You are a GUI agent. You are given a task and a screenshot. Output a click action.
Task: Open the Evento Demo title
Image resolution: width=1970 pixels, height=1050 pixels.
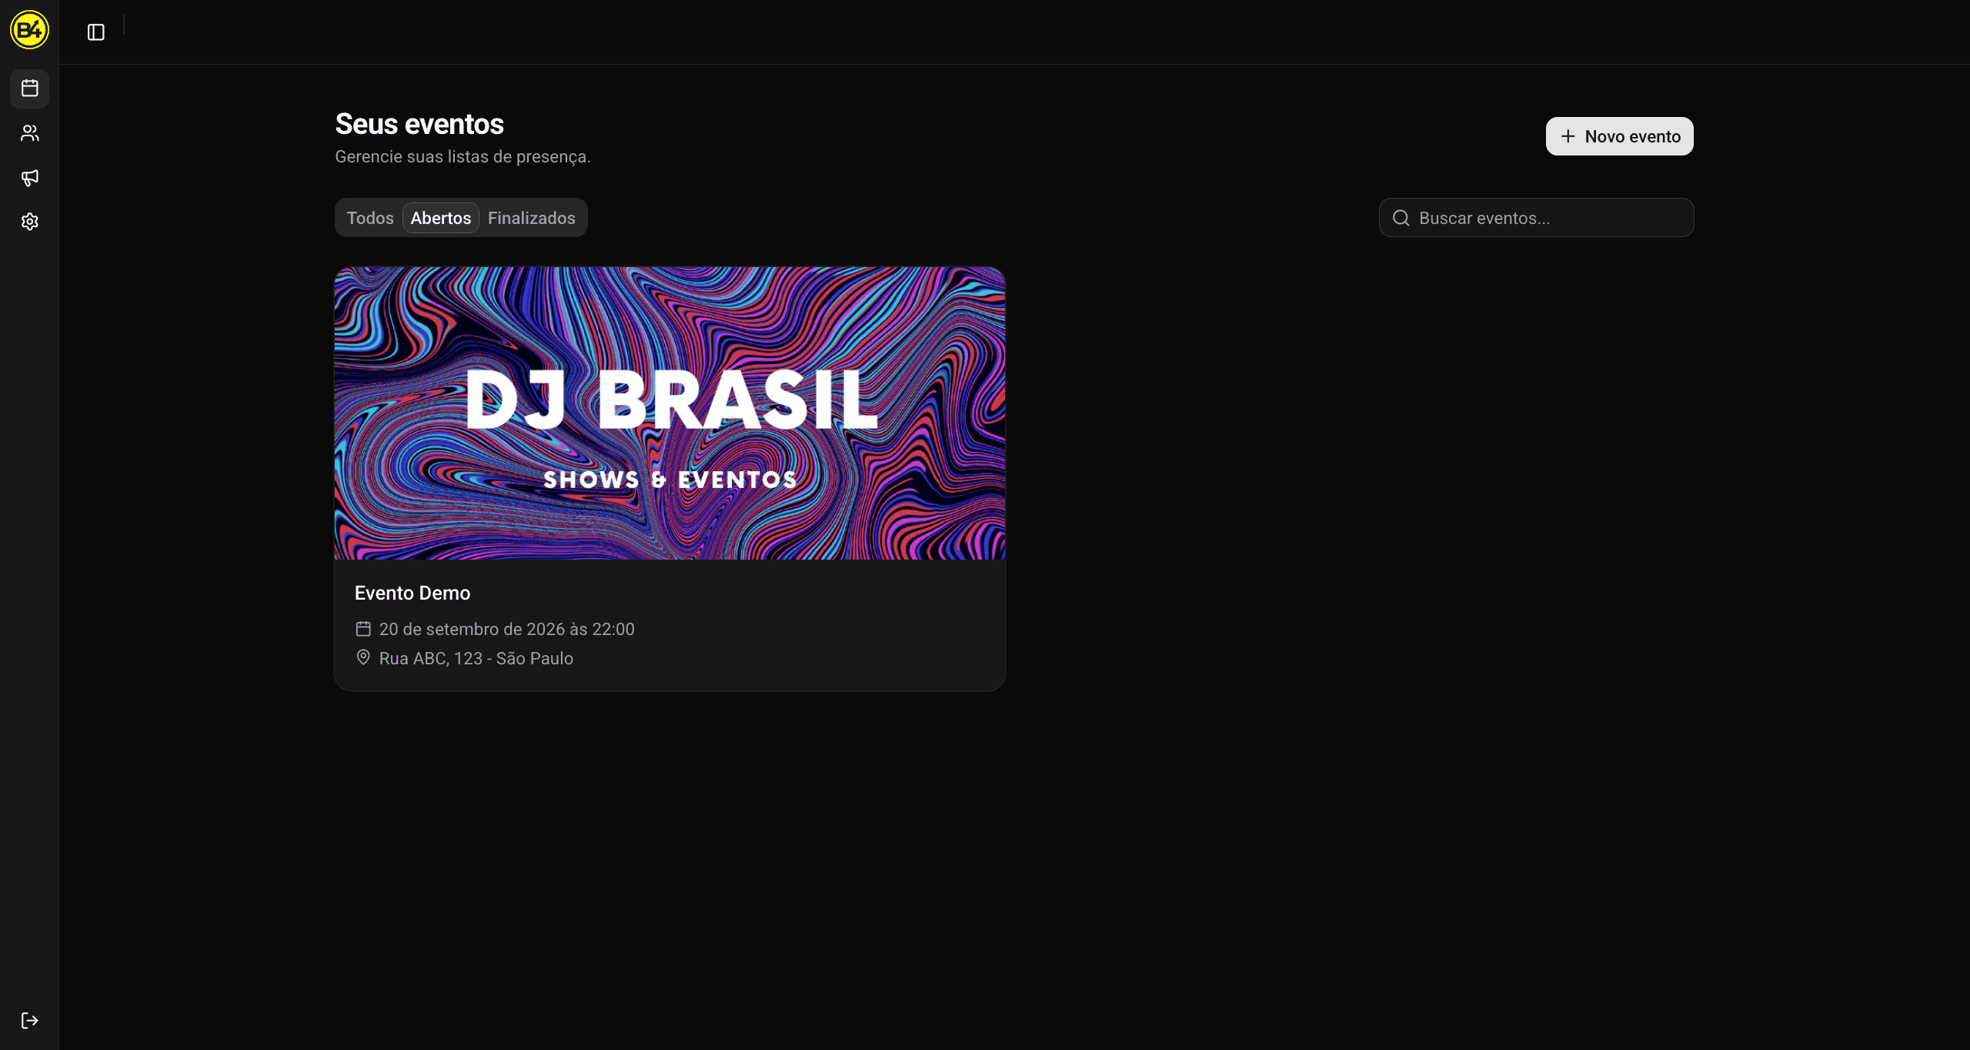tap(412, 593)
